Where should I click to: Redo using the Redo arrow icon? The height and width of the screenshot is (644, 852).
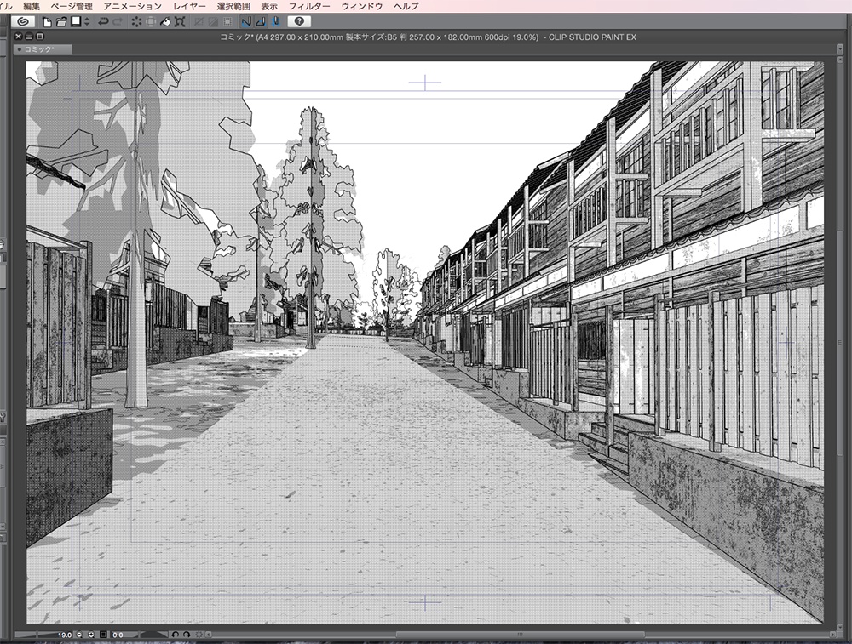pyautogui.click(x=117, y=24)
